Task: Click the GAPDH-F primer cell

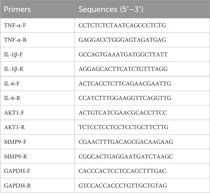Action: click(x=17, y=171)
